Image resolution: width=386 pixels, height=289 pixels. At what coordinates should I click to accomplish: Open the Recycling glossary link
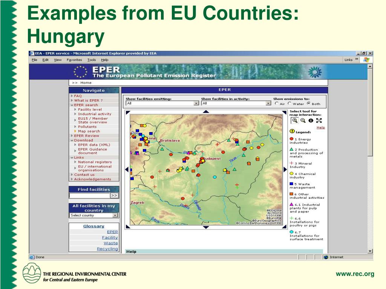[107, 249]
